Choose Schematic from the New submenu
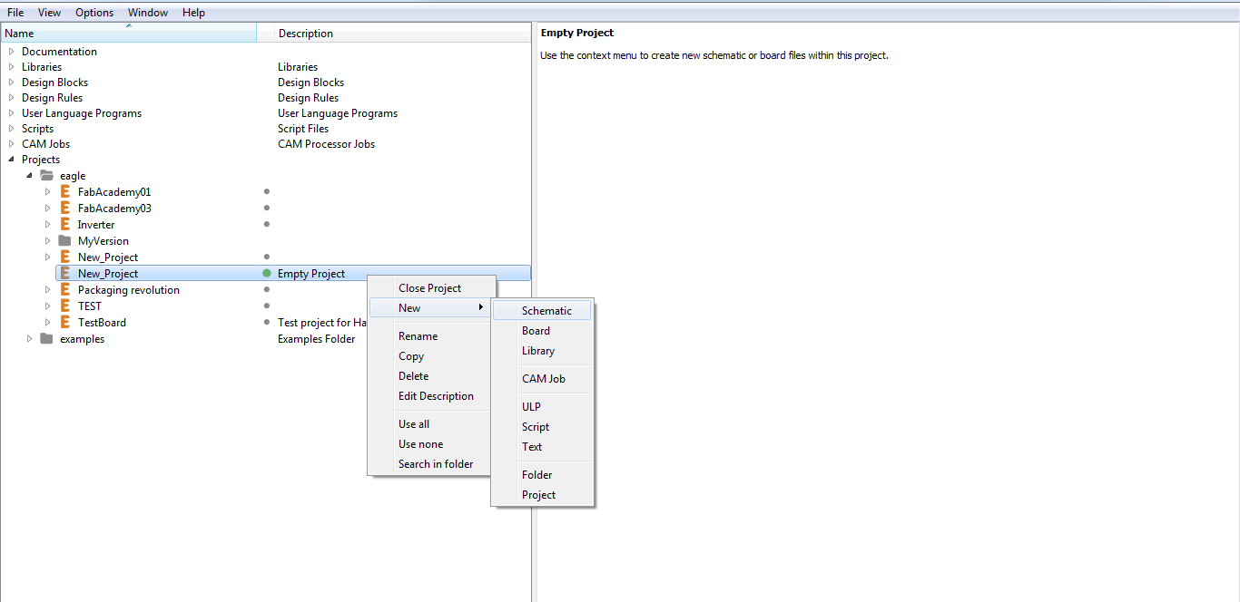The image size is (1240, 602). point(542,311)
